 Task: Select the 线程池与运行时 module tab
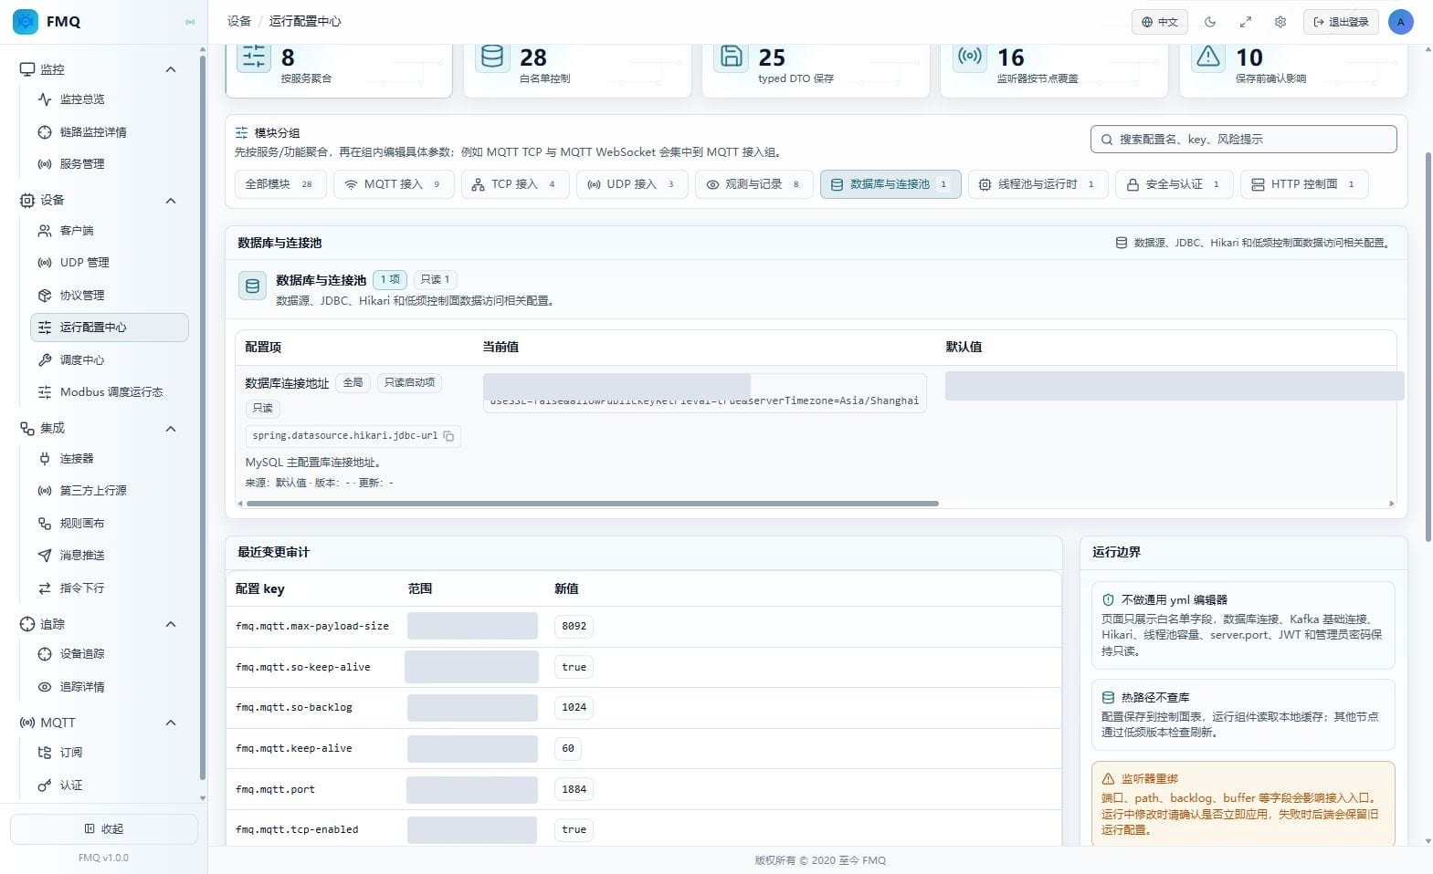[1038, 184]
